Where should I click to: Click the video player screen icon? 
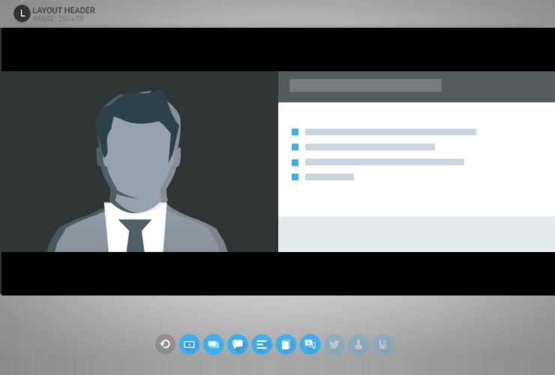[x=189, y=344]
